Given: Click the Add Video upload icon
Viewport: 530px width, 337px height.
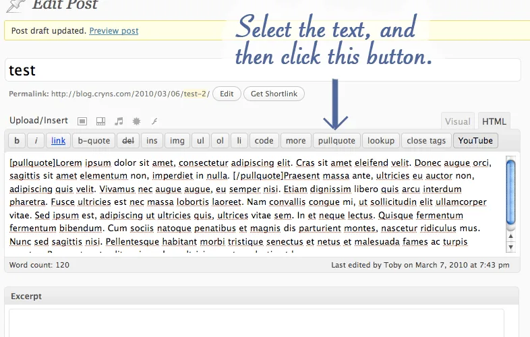Looking at the screenshot, I should click(x=100, y=121).
